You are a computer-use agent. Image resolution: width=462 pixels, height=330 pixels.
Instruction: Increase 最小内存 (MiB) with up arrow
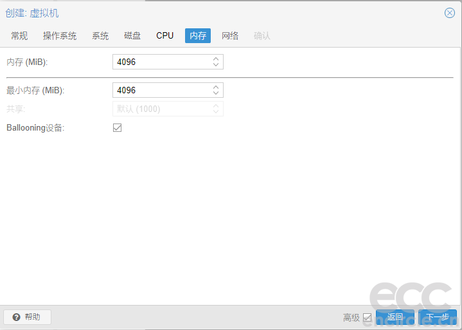217,87
